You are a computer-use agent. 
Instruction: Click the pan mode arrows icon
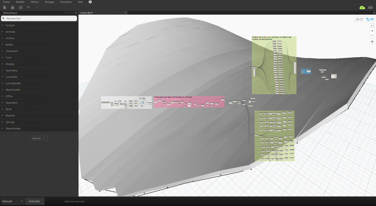[372, 42]
